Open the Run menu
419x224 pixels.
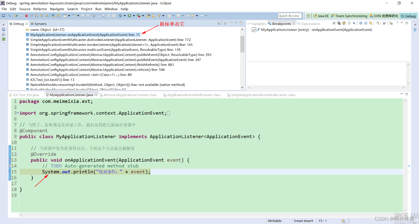pos(98,9)
